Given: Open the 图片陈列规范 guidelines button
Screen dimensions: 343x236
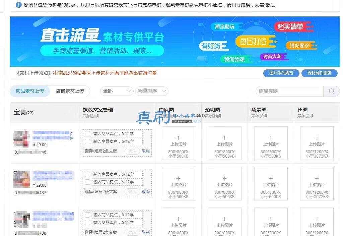Looking at the screenshot, I should [281, 73].
